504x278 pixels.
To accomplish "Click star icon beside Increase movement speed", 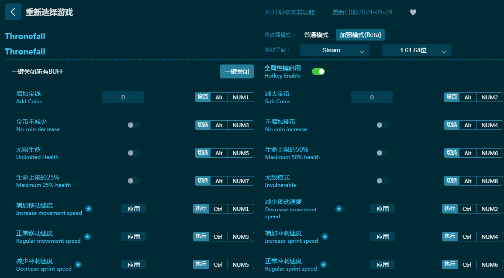I will (89, 209).
